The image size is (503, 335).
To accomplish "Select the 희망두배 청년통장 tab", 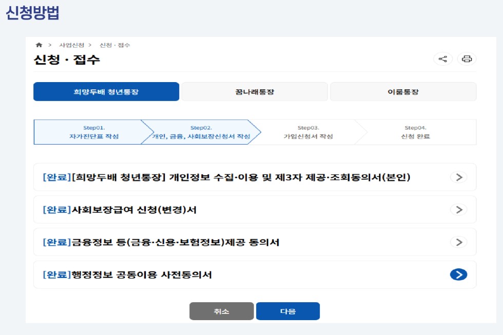I will pyautogui.click(x=106, y=92).
